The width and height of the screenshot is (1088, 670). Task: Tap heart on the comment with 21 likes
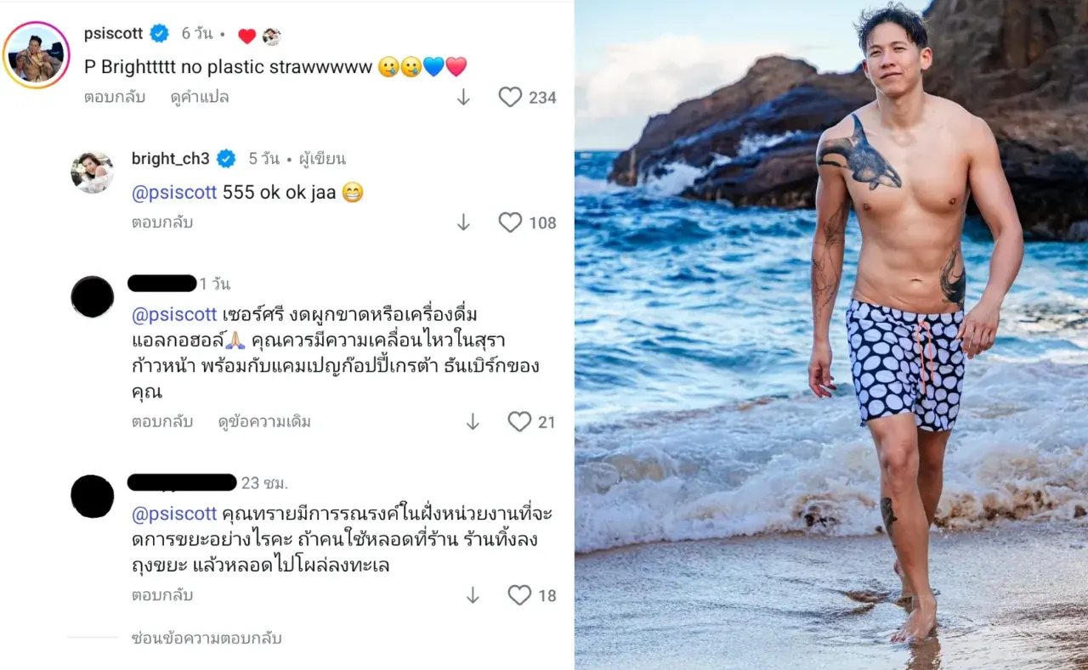[x=519, y=422]
